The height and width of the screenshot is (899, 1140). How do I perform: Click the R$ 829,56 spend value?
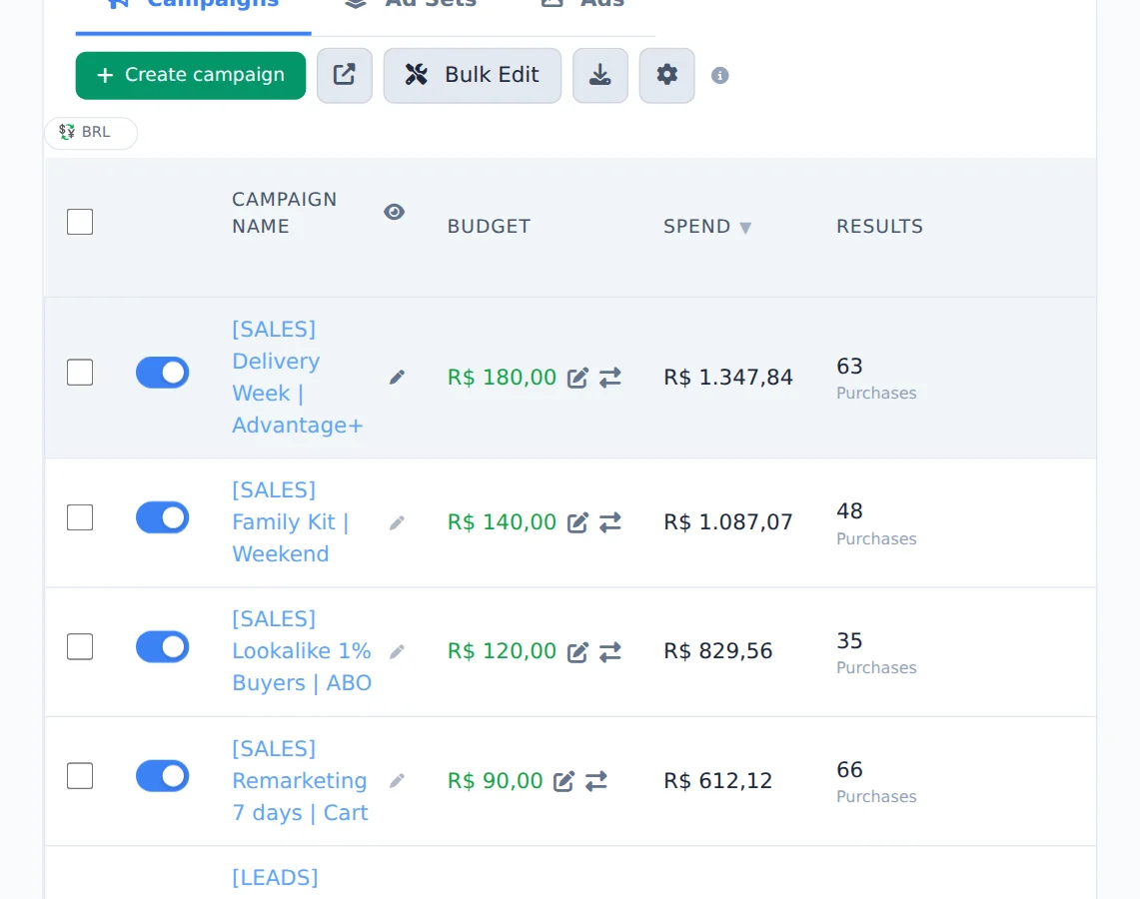click(x=717, y=651)
